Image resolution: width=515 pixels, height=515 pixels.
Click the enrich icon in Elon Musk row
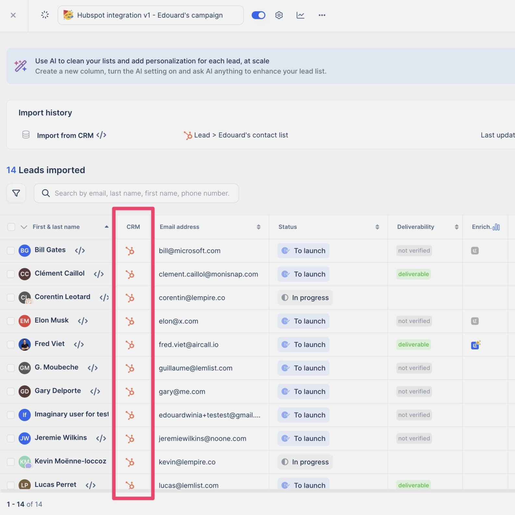tap(475, 321)
